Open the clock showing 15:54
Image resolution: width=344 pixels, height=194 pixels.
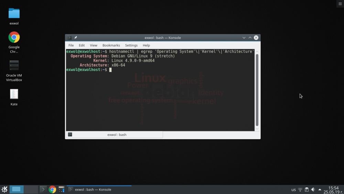point(333,190)
